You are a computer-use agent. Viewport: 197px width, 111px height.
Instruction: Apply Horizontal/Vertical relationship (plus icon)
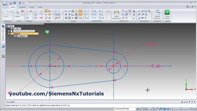[66, 14]
